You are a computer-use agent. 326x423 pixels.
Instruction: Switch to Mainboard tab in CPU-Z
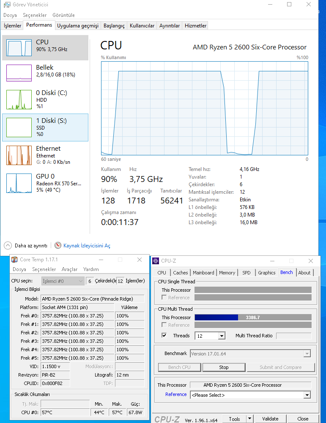pyautogui.click(x=203, y=273)
